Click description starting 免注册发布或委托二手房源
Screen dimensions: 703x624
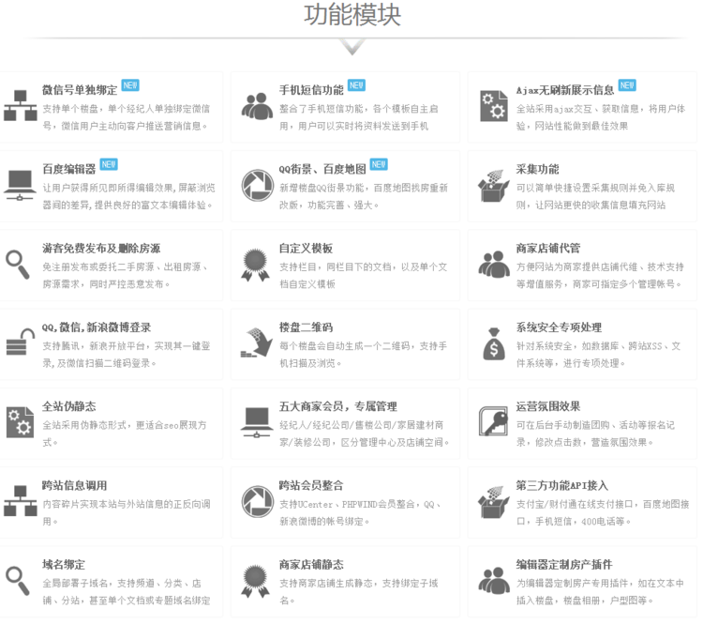tap(125, 276)
